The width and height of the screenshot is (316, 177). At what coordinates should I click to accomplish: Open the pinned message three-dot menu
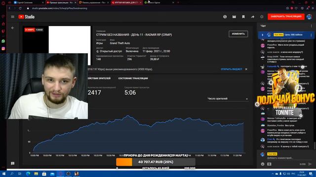(311, 35)
